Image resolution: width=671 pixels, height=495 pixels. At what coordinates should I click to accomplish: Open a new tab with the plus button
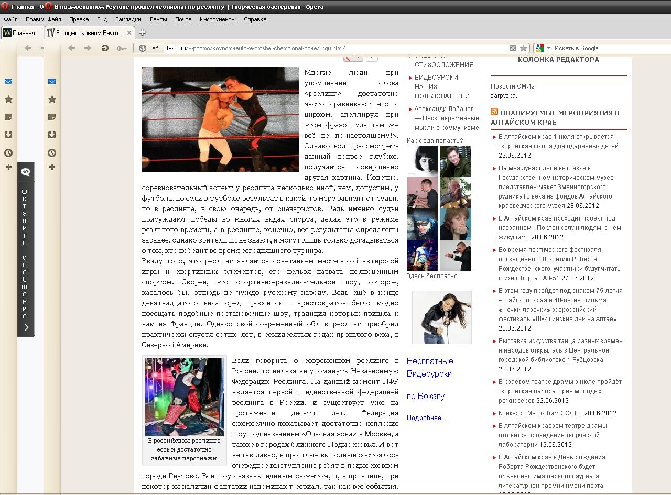pos(142,32)
